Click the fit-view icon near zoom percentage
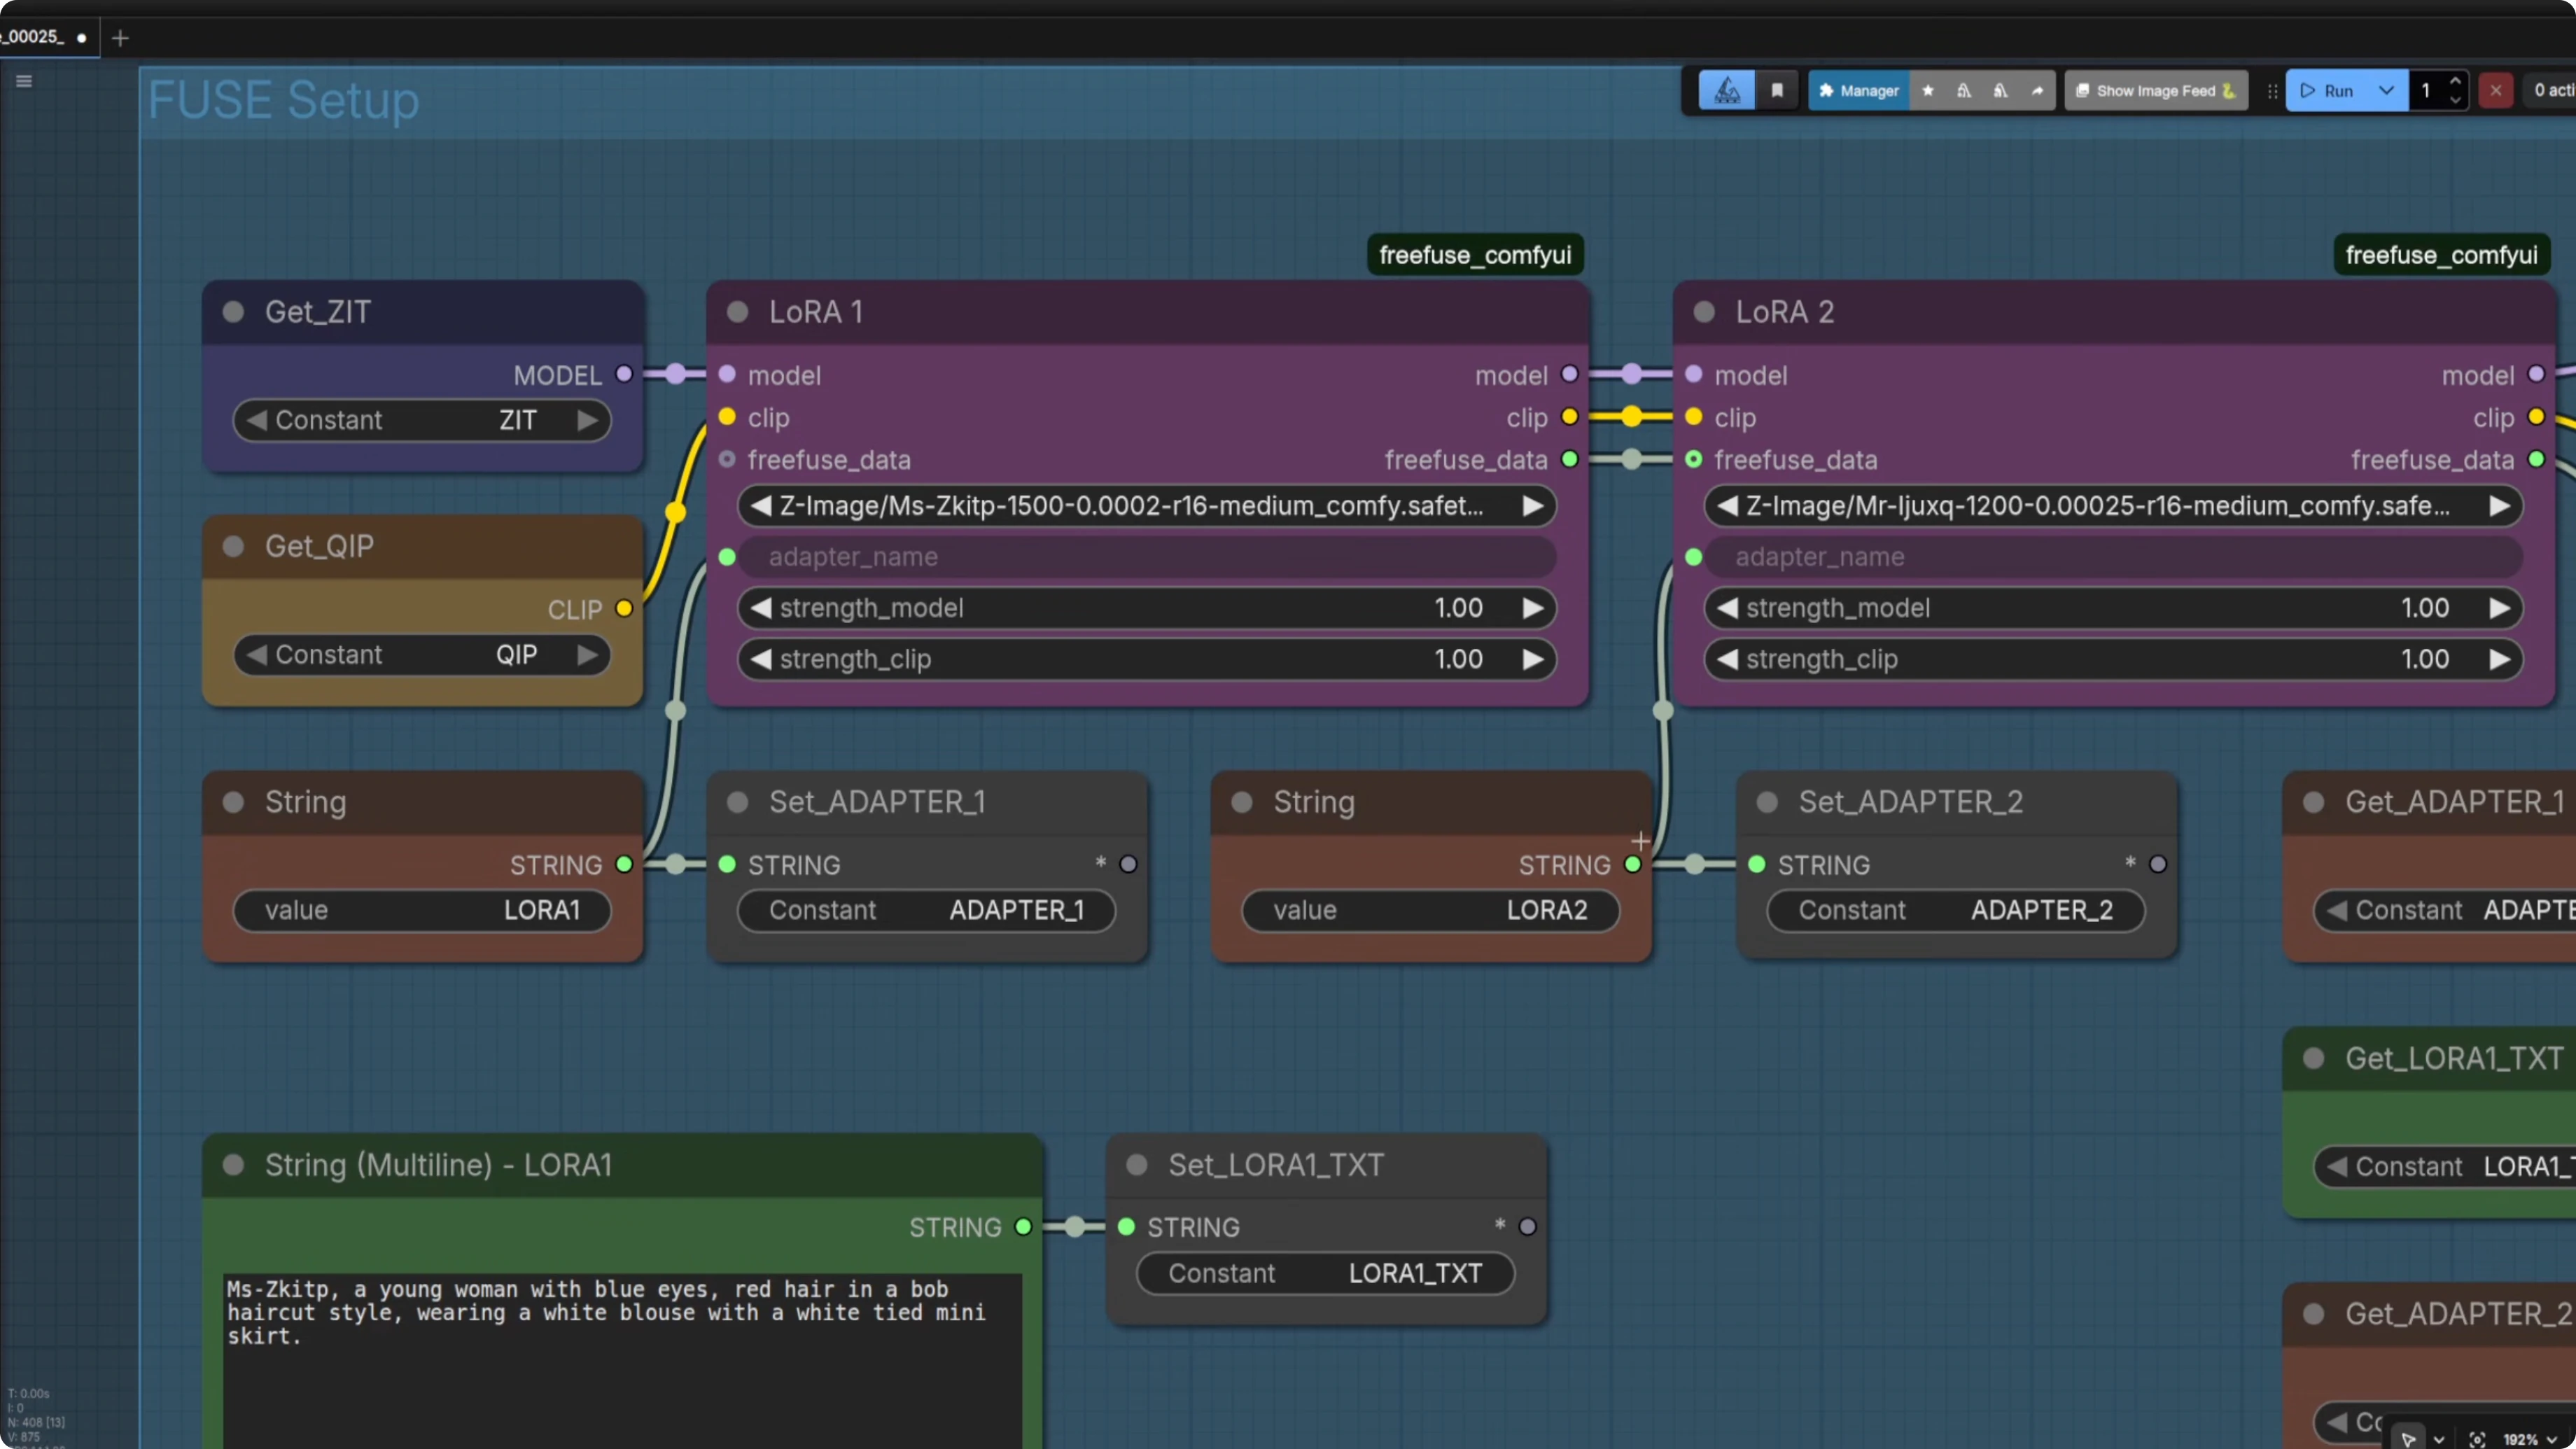The height and width of the screenshot is (1449, 2576). [2477, 1439]
